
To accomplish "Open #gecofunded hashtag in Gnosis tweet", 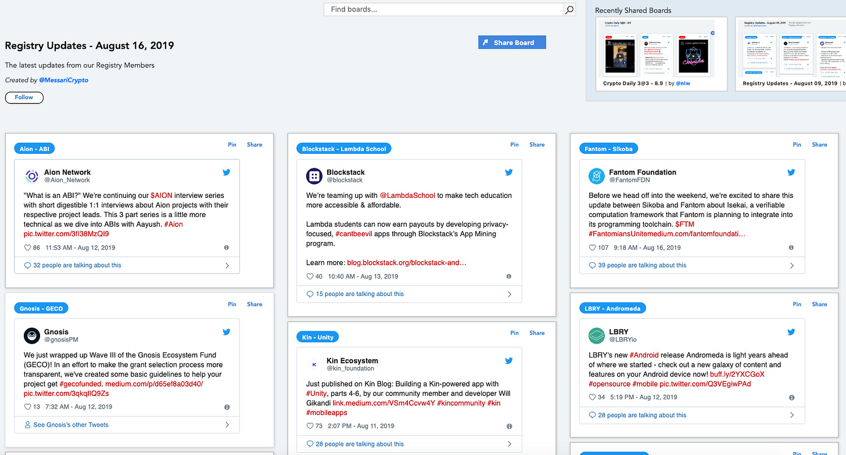I will click(81, 384).
